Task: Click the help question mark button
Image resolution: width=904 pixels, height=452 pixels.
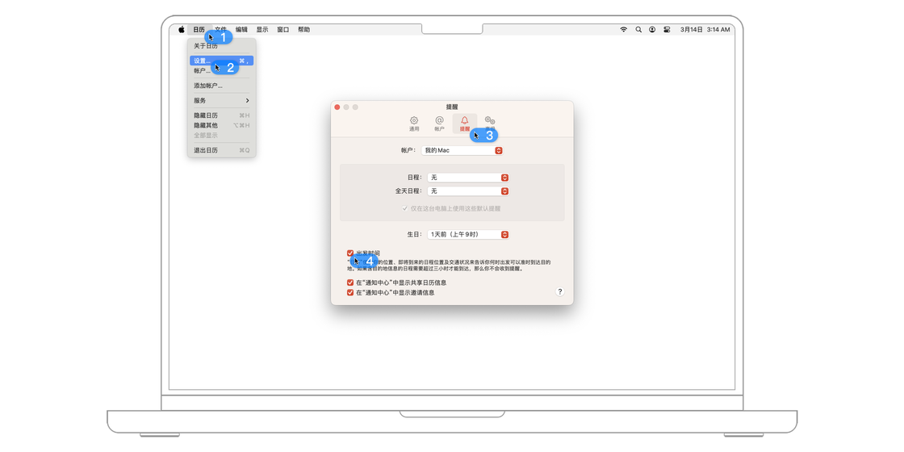Action: [560, 291]
